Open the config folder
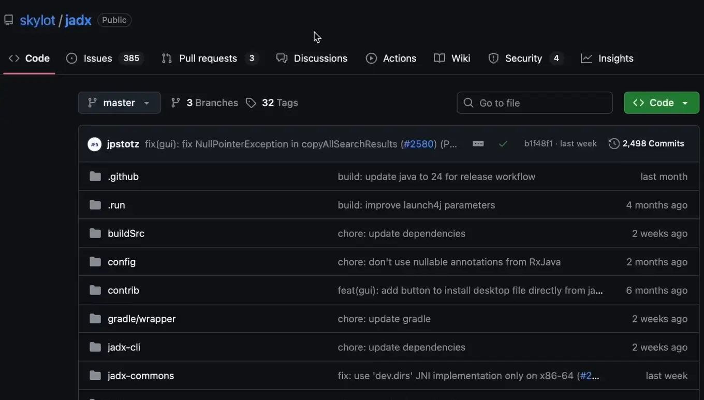This screenshot has height=400, width=704. (122, 262)
